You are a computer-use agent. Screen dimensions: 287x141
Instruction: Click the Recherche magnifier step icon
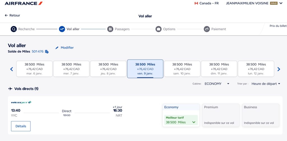14,29
